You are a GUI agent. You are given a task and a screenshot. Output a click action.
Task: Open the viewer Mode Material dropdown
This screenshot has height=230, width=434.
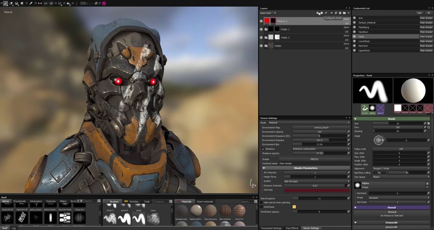[309, 123]
